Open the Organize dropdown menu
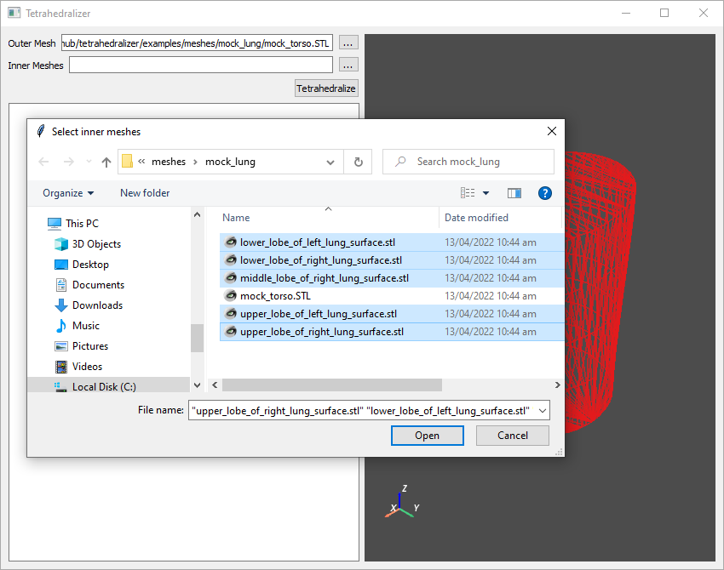Viewport: 724px width, 570px height. tap(68, 193)
